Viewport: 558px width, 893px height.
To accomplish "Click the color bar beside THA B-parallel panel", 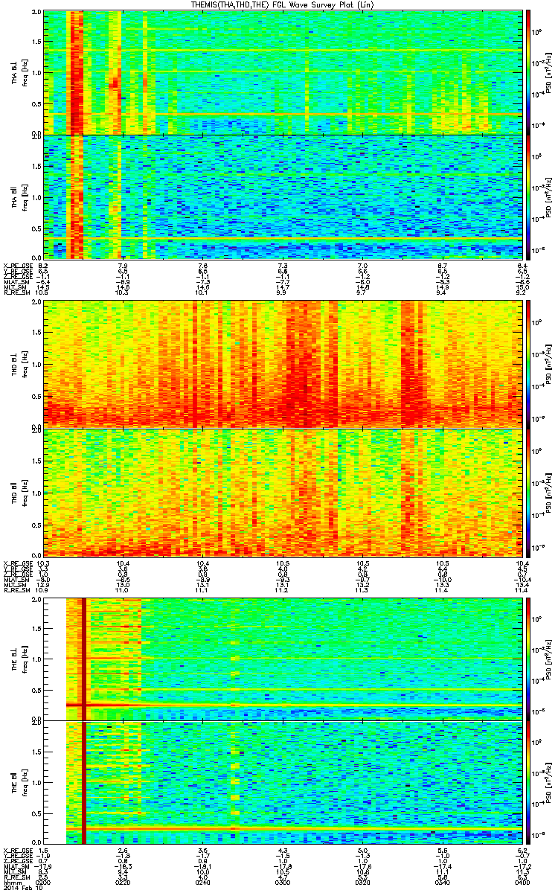I will [528, 196].
